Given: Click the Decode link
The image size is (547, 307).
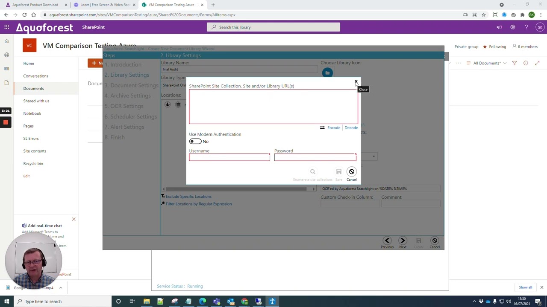Looking at the screenshot, I should pos(351,127).
